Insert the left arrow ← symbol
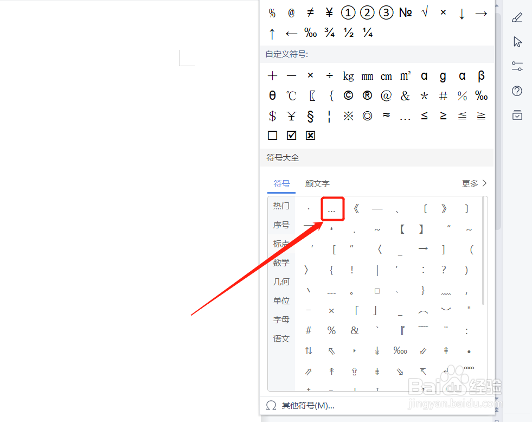 pyautogui.click(x=291, y=33)
